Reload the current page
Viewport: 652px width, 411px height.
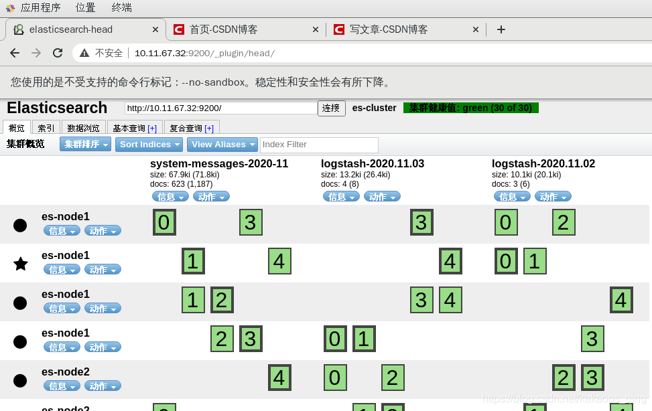pos(58,53)
